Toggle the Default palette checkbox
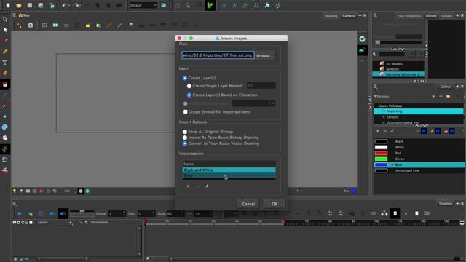 pyautogui.click(x=384, y=117)
